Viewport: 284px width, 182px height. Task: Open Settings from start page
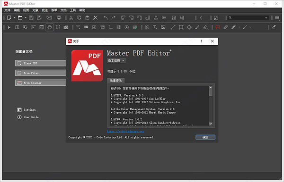[27, 110]
